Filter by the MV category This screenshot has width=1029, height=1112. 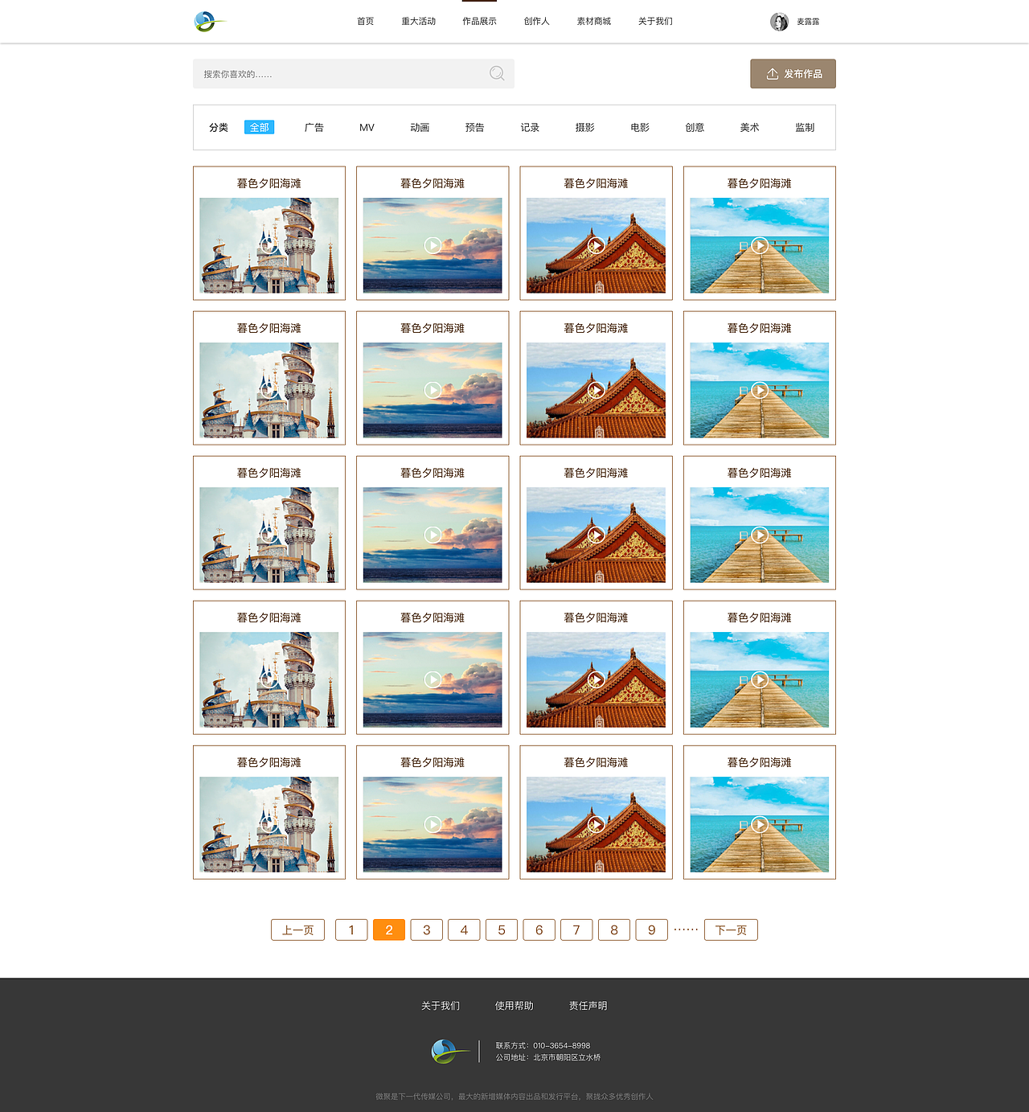[367, 127]
